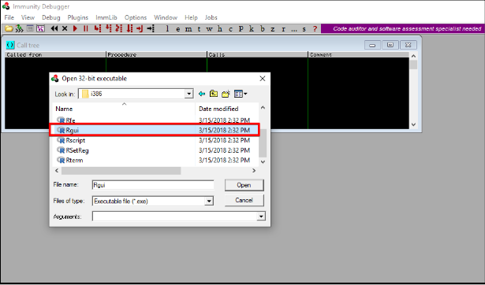Click the Open button

coord(244,185)
